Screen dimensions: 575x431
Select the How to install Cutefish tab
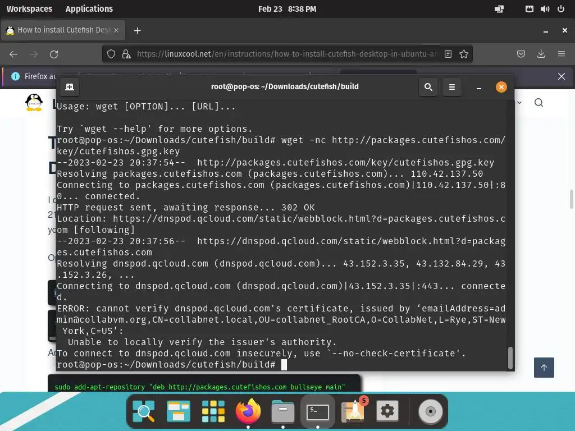(63, 30)
